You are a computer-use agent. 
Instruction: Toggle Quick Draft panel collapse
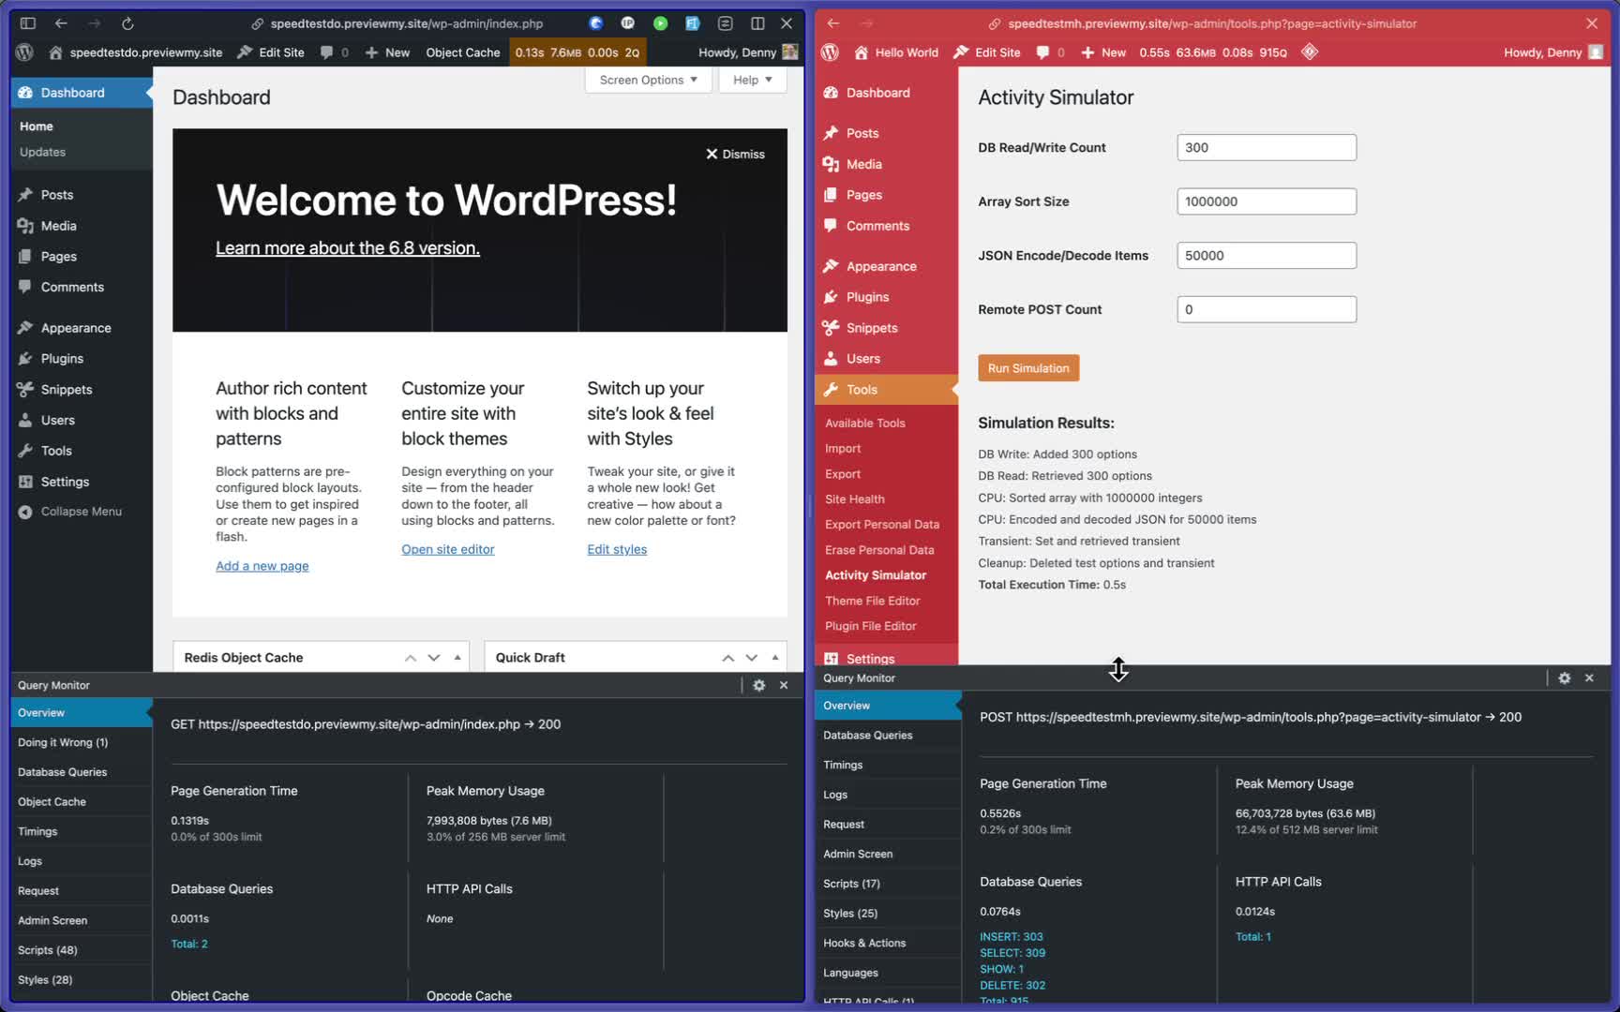pyautogui.click(x=775, y=658)
